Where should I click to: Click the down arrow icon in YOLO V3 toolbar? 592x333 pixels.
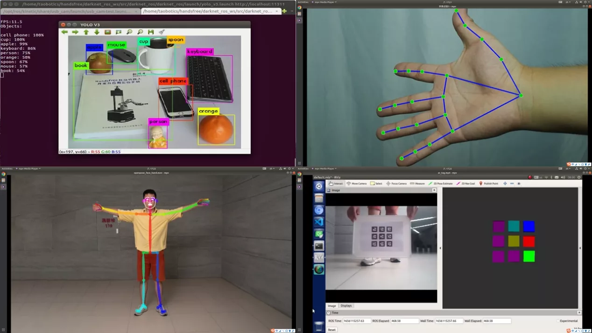(x=97, y=32)
